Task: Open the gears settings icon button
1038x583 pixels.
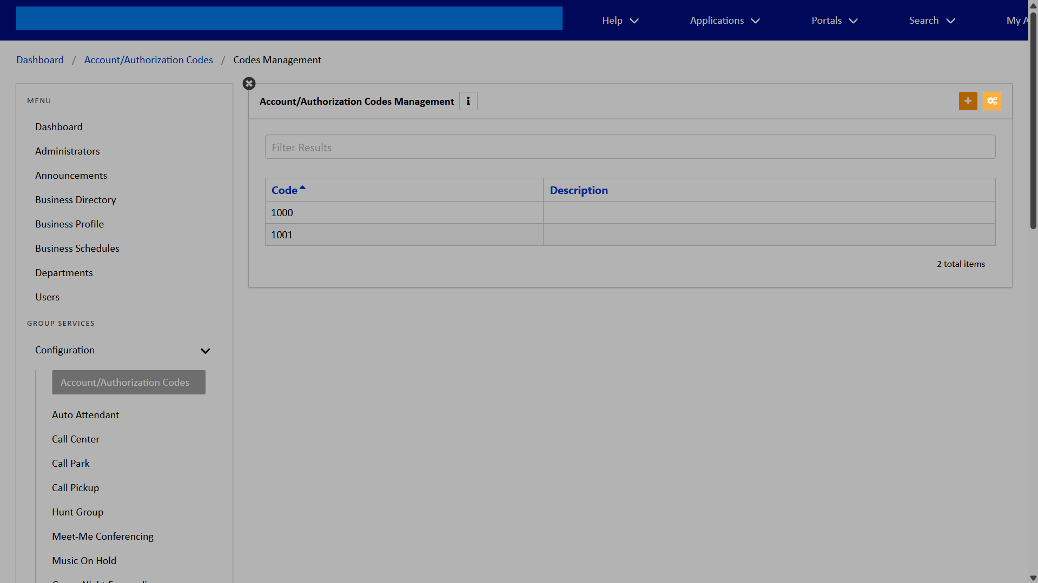Action: click(x=991, y=101)
